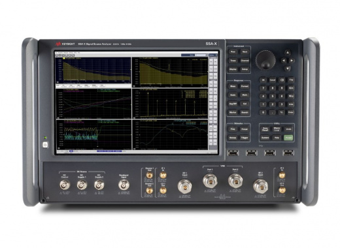Select the Math key
This screenshot has width=340, height=248.
(x=245, y=95)
